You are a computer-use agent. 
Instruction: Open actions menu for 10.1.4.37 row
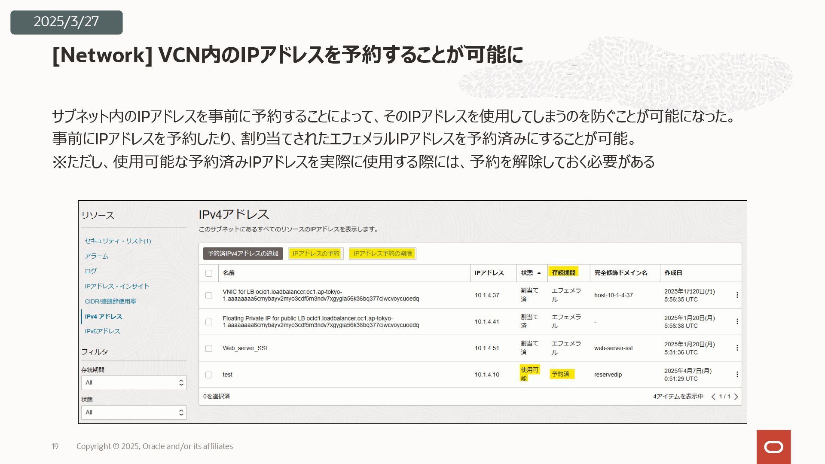coord(737,295)
